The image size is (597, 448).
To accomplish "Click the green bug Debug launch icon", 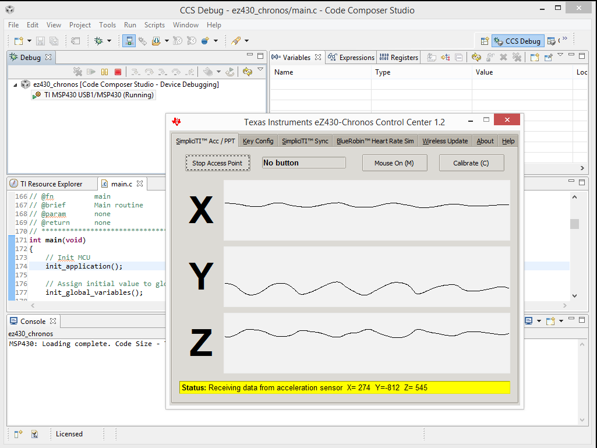I will tap(98, 41).
